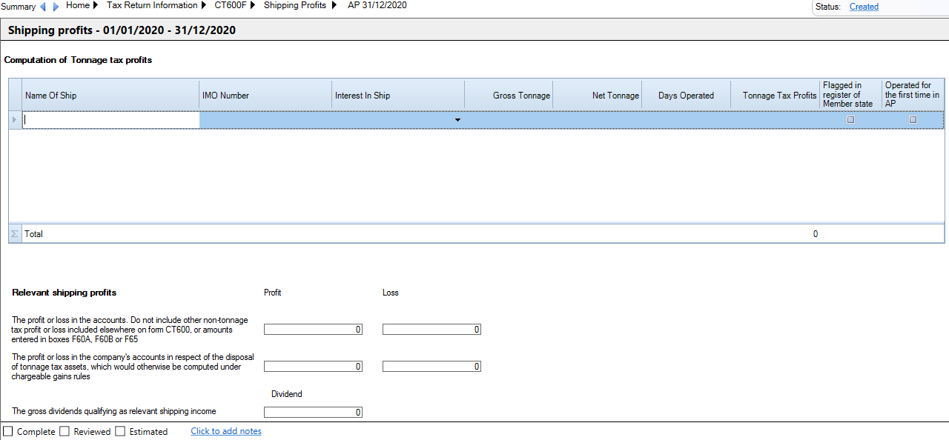Expand the CT600F breadcrumb arrow
This screenshot has height=440, width=949.
(252, 5)
